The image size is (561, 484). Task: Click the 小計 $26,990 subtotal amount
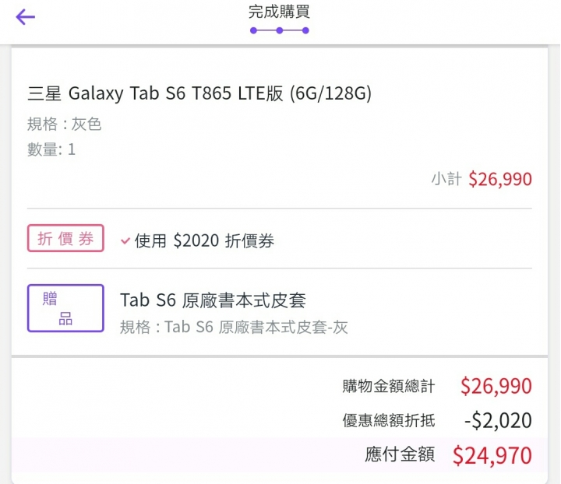499,180
